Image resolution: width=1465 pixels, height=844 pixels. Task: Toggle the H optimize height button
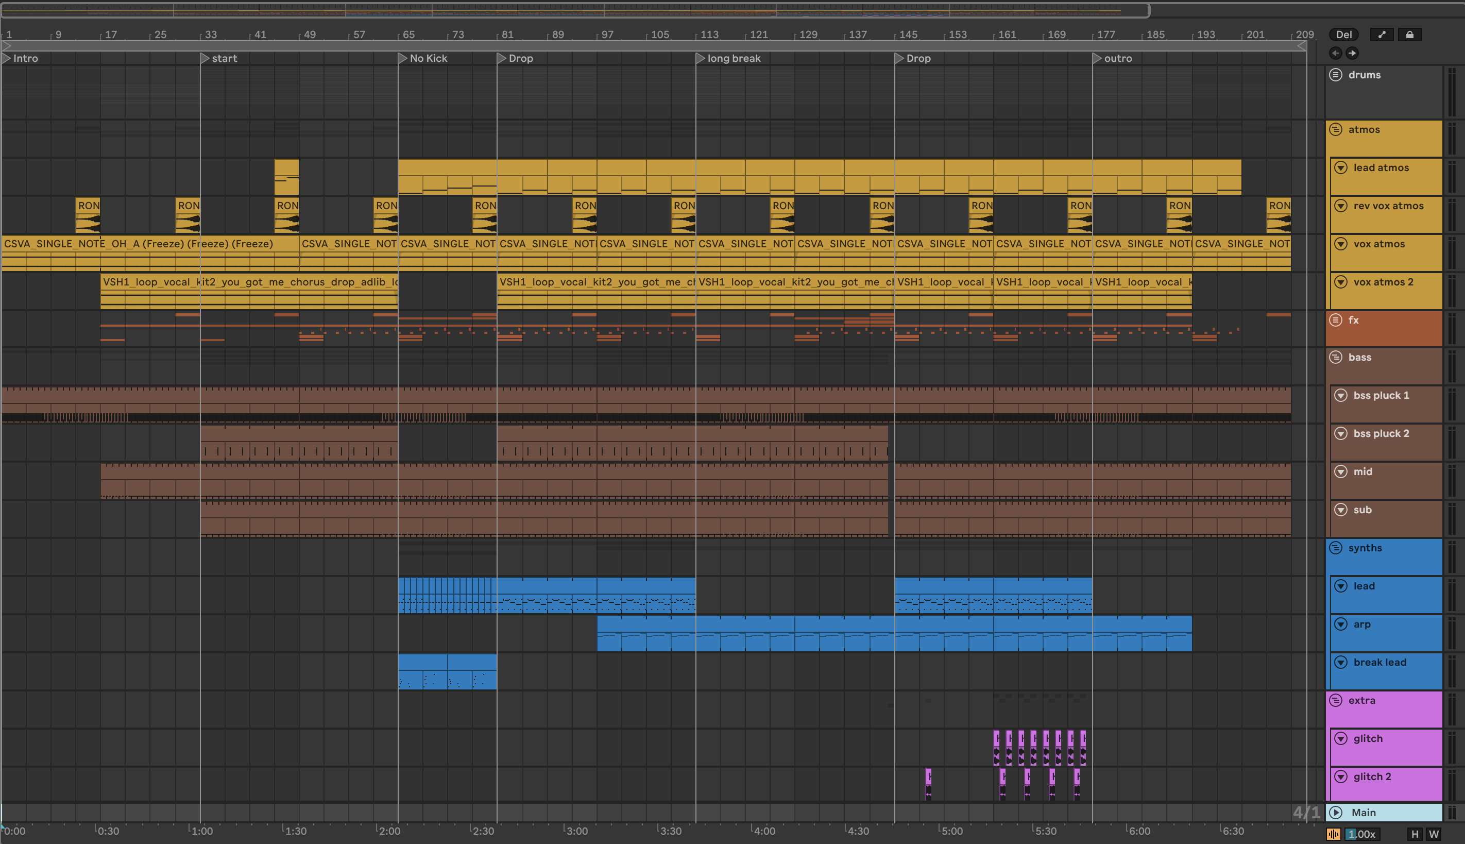(1415, 834)
